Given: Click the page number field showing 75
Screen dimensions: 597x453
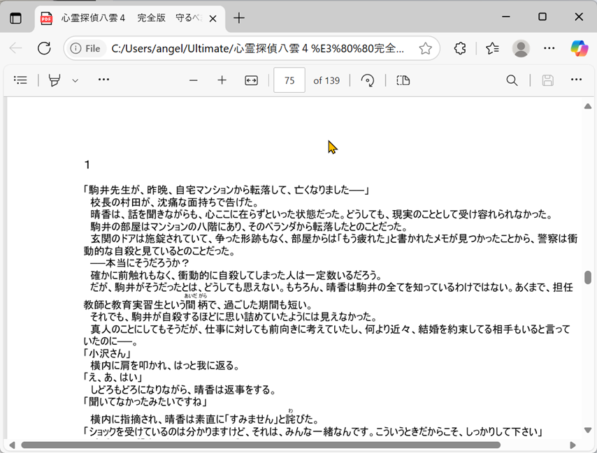Looking at the screenshot, I should (289, 80).
